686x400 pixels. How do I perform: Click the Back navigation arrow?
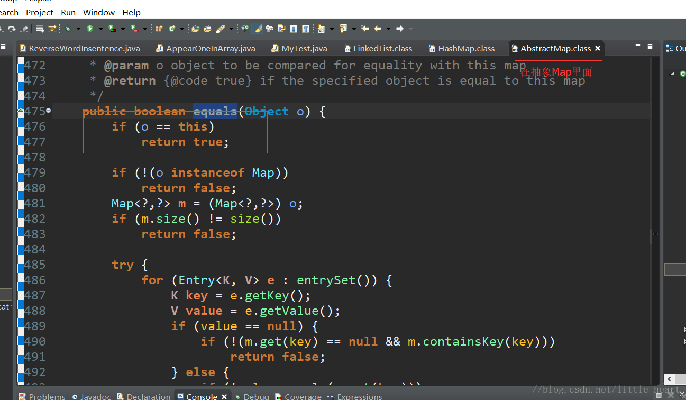tap(378, 28)
